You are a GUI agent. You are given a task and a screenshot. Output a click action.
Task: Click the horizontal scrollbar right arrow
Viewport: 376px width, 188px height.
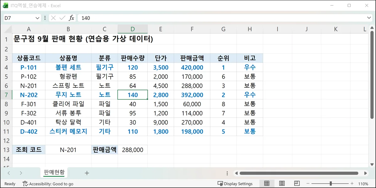(x=365, y=173)
